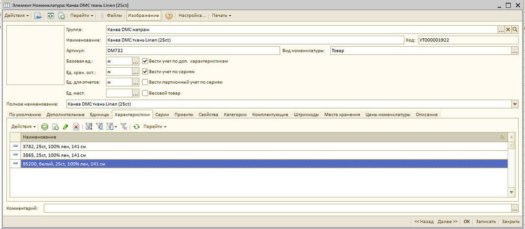Toggle Вести учет по сериям checkbox
525x229 pixels.
click(145, 71)
